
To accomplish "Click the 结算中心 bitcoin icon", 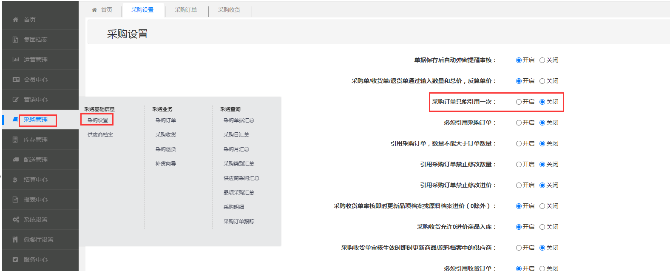I will [x=16, y=180].
